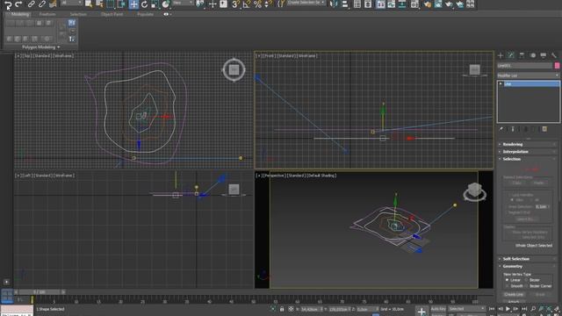Click the time slider frame handle
562x316 pixels.
coord(39,292)
